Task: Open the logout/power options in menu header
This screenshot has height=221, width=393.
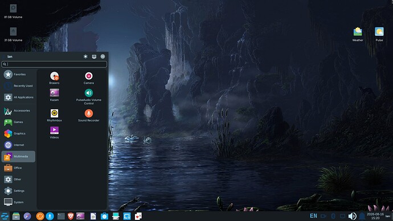Action: pos(103,56)
